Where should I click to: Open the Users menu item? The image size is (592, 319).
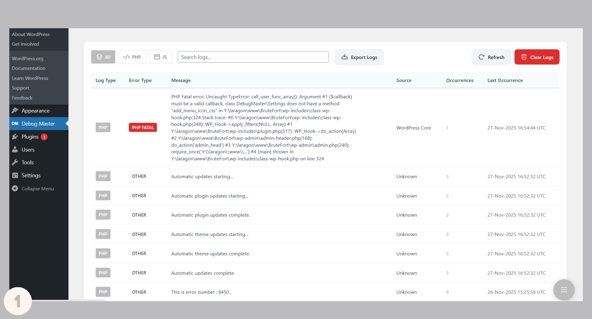pos(39,150)
